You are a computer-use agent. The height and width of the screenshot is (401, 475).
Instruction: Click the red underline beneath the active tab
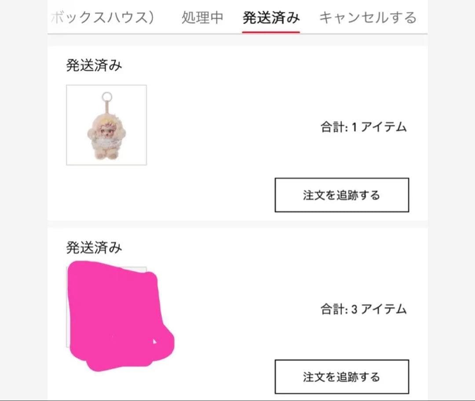[x=271, y=32]
